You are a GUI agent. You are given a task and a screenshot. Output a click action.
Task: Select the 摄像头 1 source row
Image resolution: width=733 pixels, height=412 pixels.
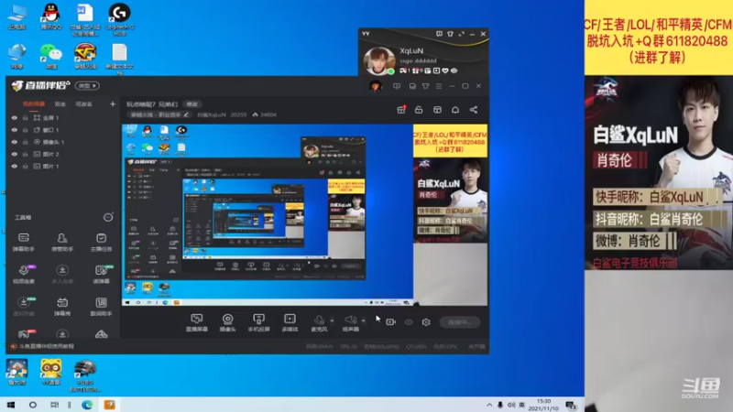point(60,142)
